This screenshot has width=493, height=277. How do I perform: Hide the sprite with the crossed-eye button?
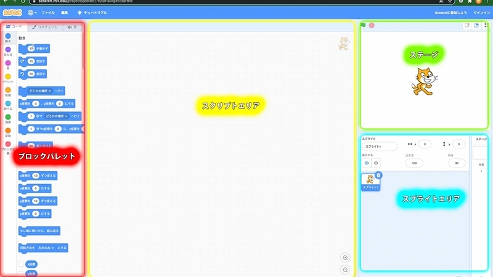(376, 163)
